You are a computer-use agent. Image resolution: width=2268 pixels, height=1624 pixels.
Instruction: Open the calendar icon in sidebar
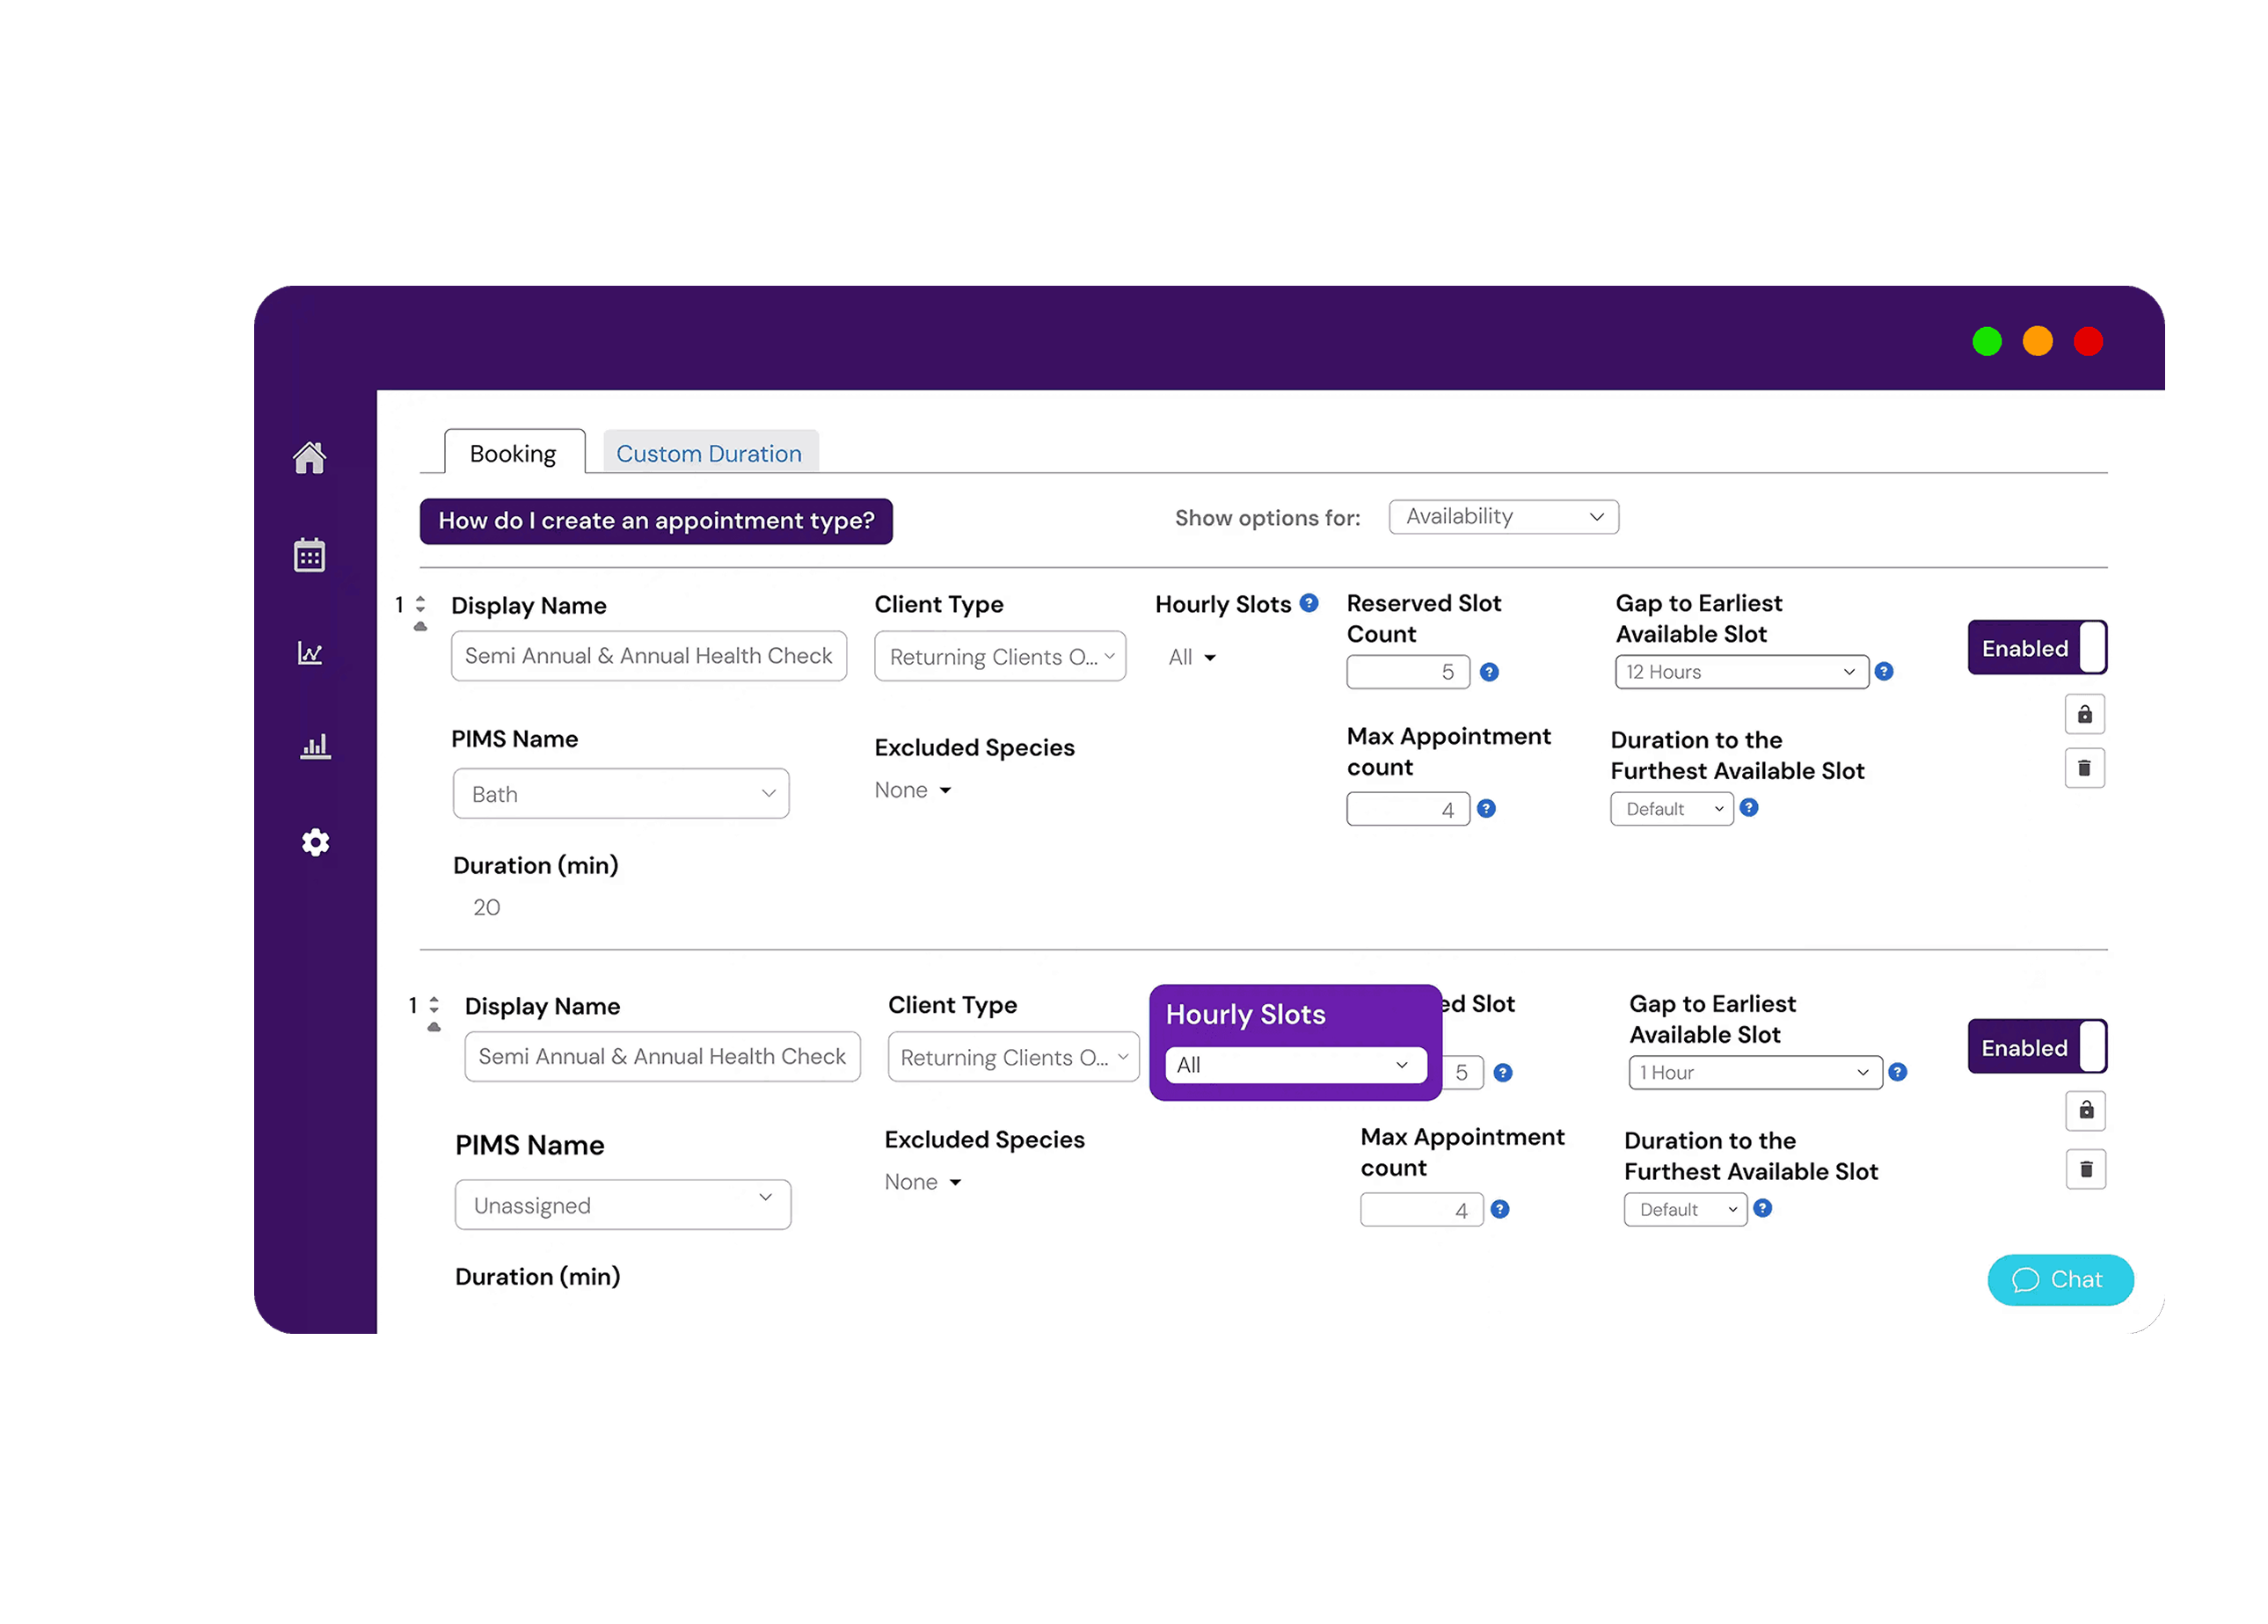tap(309, 555)
